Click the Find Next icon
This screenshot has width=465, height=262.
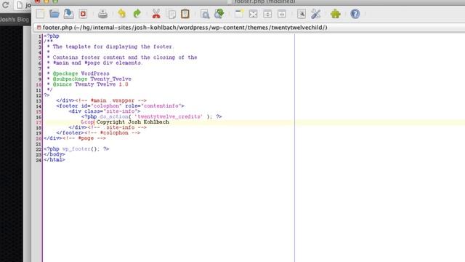[x=219, y=14]
